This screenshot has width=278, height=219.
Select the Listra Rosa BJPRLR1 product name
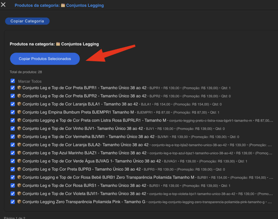tap(94, 120)
